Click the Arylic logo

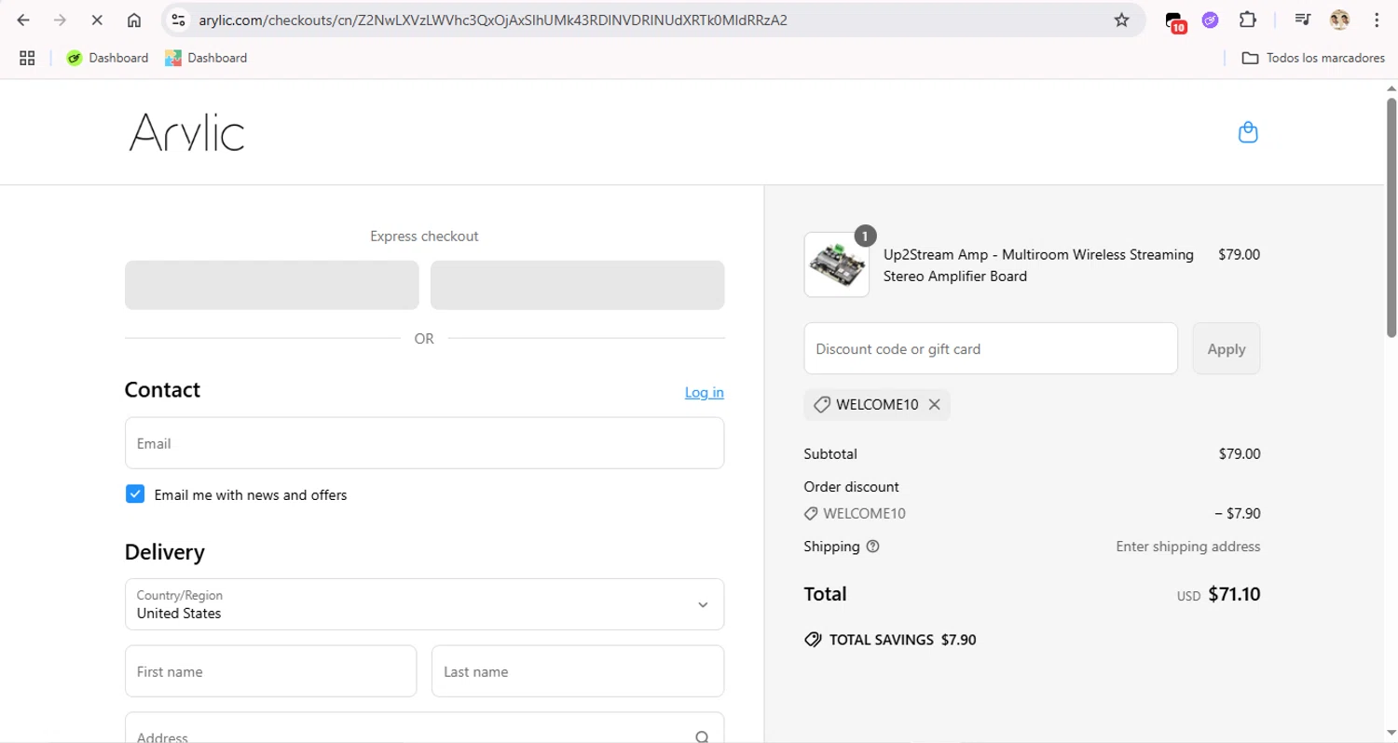point(186,132)
